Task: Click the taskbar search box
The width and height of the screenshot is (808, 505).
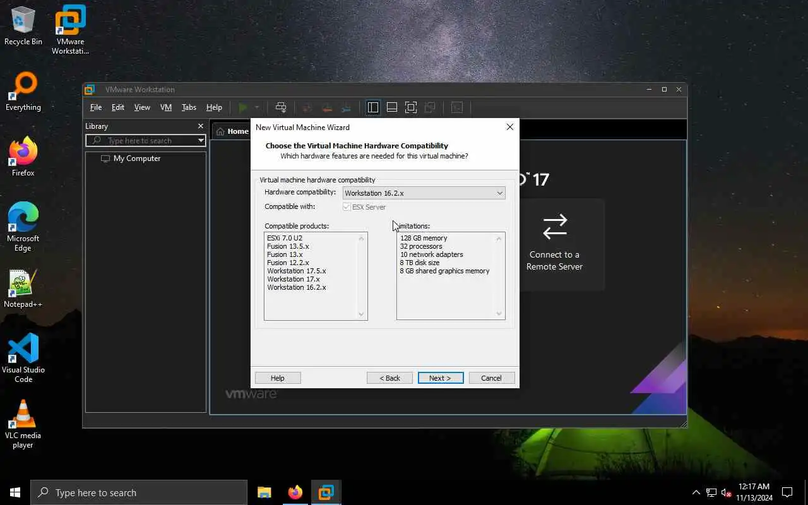Action: pos(139,492)
